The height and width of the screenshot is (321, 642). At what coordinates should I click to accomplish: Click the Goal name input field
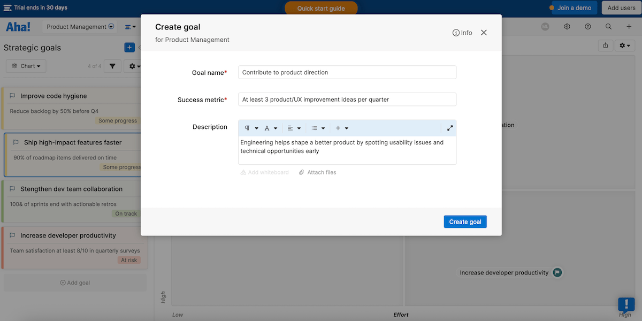pyautogui.click(x=347, y=72)
